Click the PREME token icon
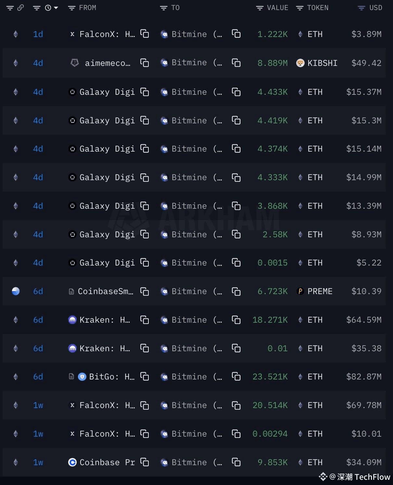Image resolution: width=393 pixels, height=485 pixels. pyautogui.click(x=300, y=291)
